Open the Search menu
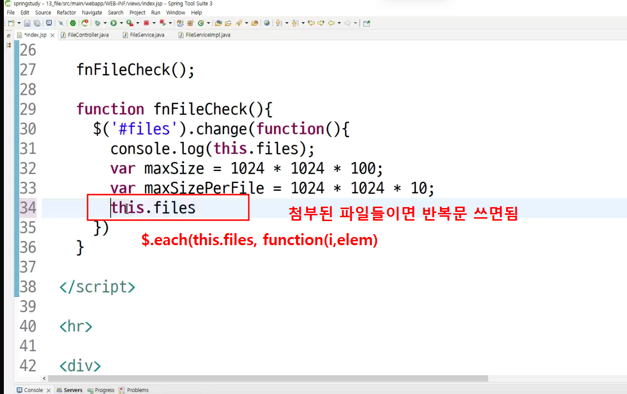The width and height of the screenshot is (627, 394). point(115,13)
